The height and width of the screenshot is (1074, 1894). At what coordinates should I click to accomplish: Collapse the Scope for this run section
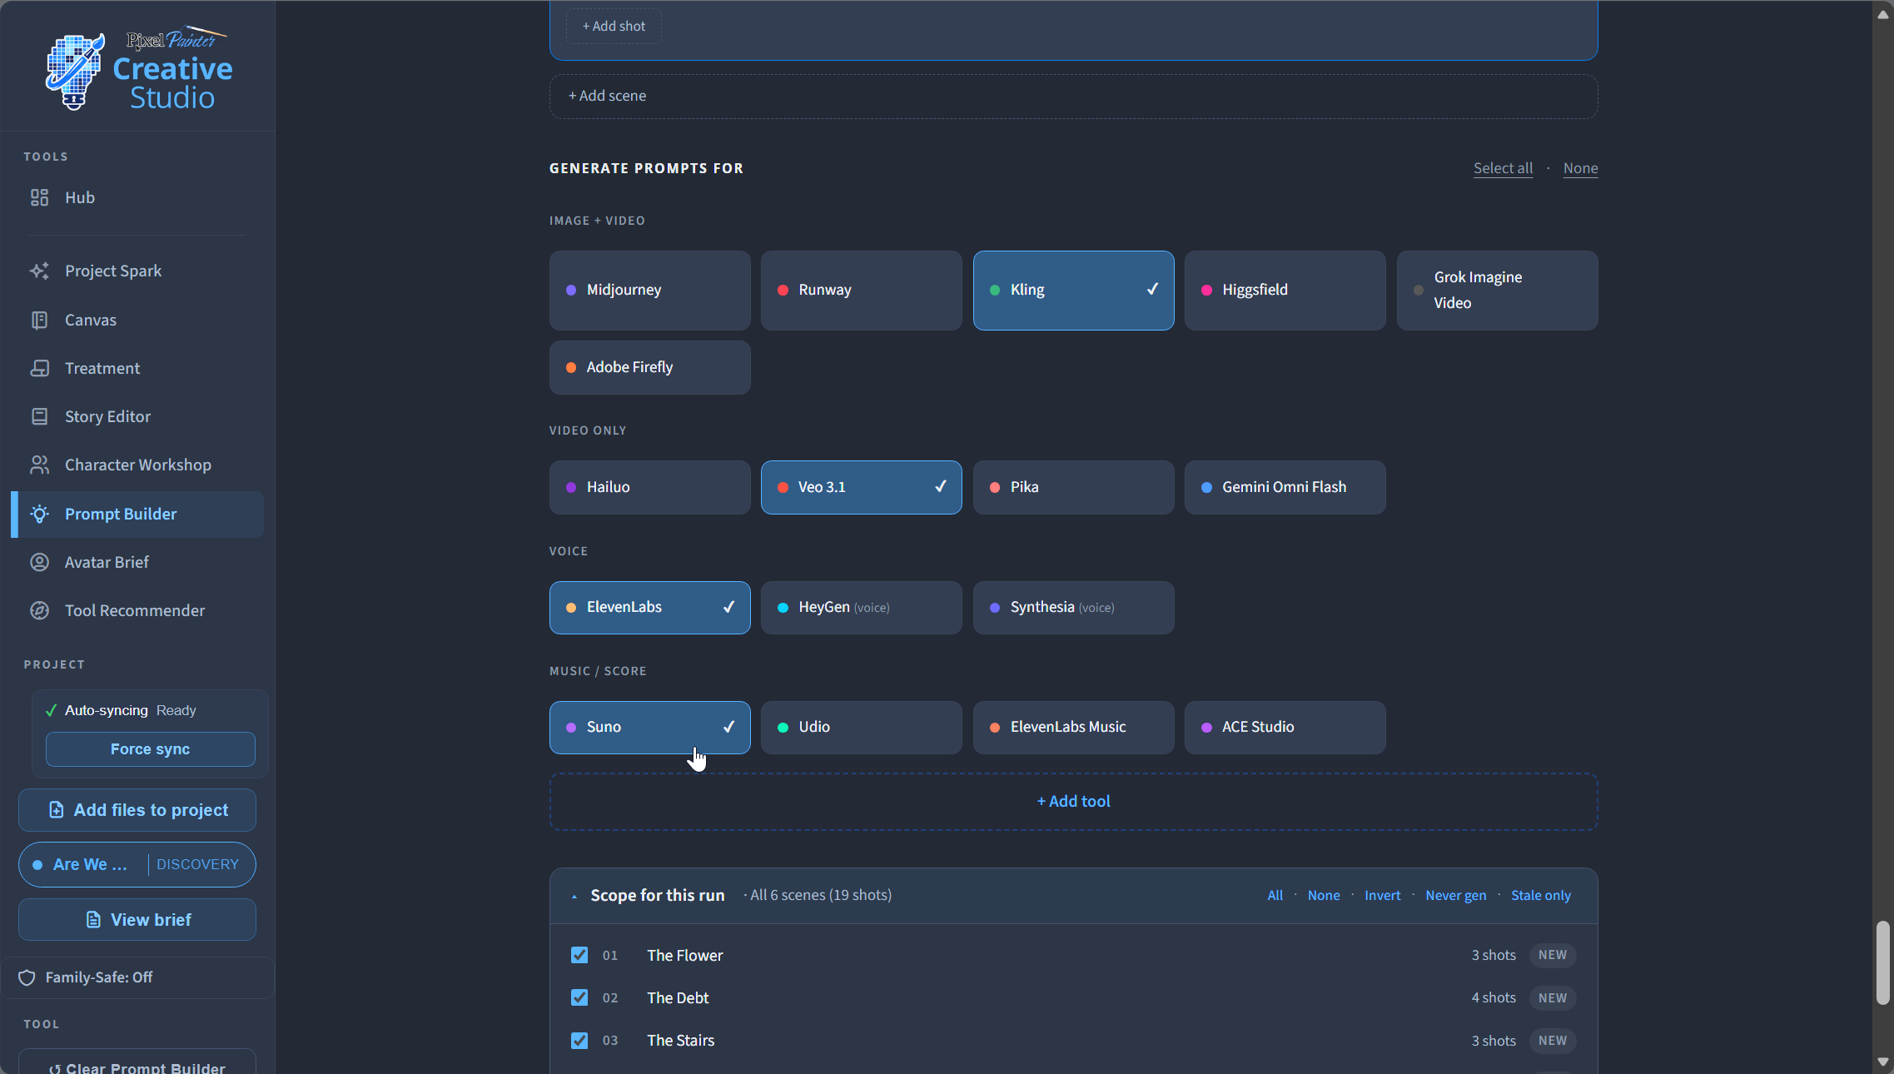point(574,897)
